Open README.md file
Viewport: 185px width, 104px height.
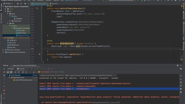[13, 45]
